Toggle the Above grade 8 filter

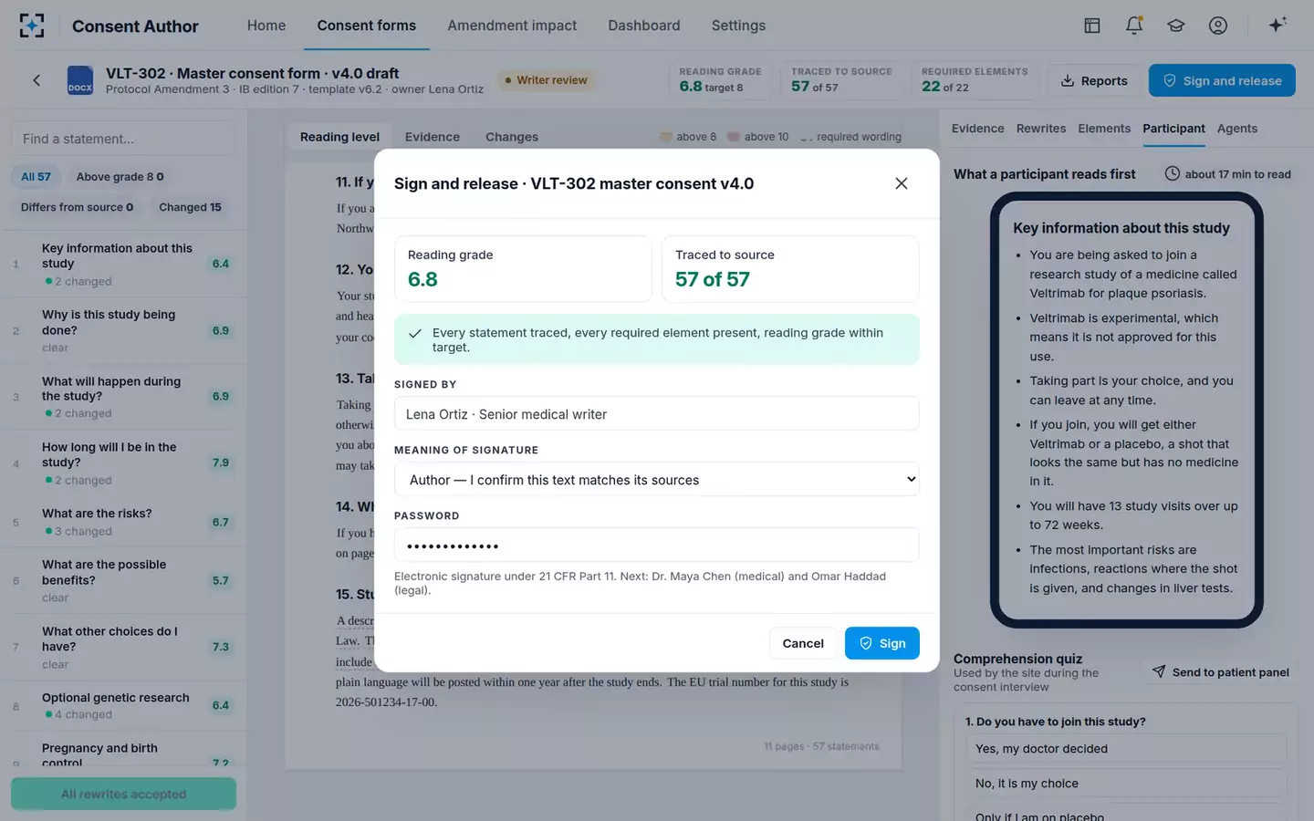pos(120,177)
